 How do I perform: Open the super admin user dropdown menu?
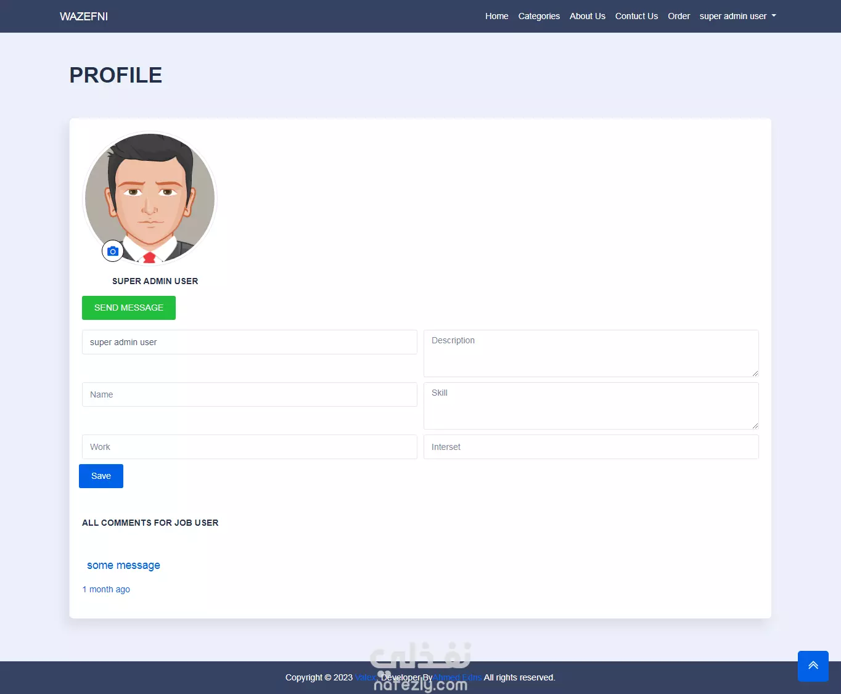pyautogui.click(x=737, y=16)
